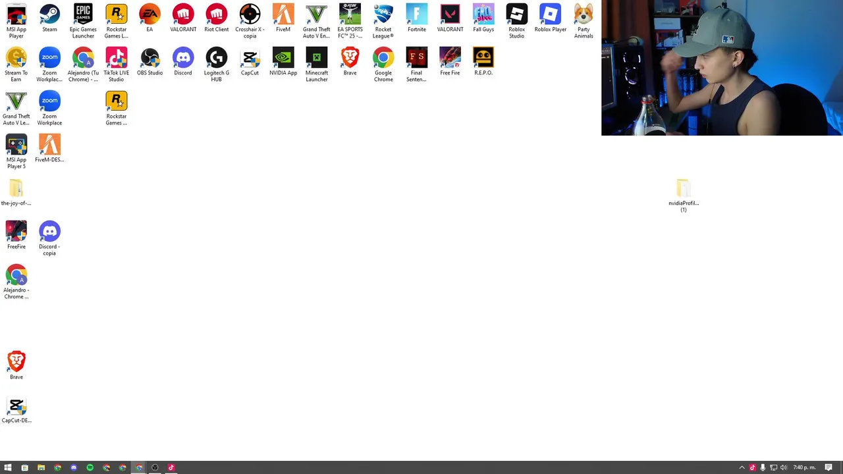Screen dimensions: 843x474
Task: Open the FiveM-DES... desktop shortcut
Action: (x=49, y=149)
